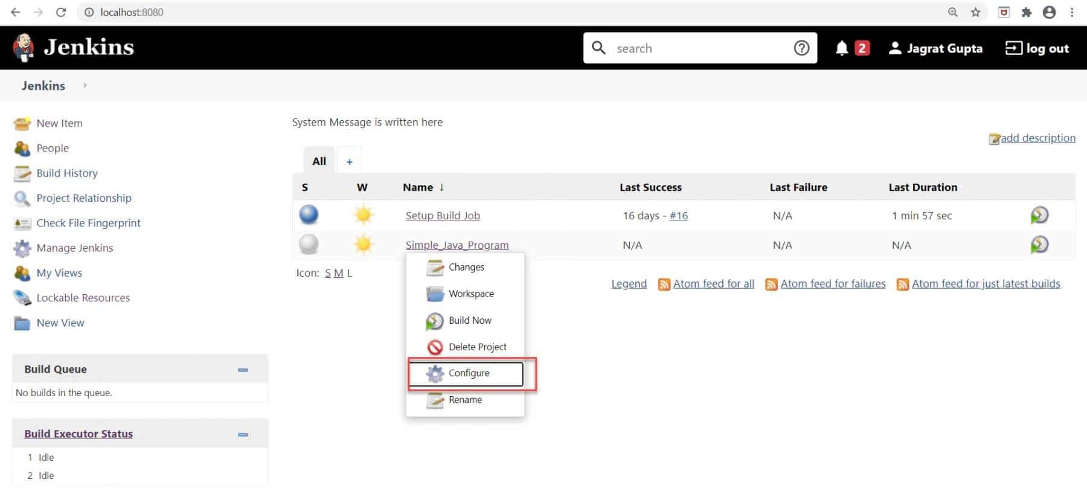Open the Atom feed for failures link
Screen dimensions: 1087x488
point(832,284)
